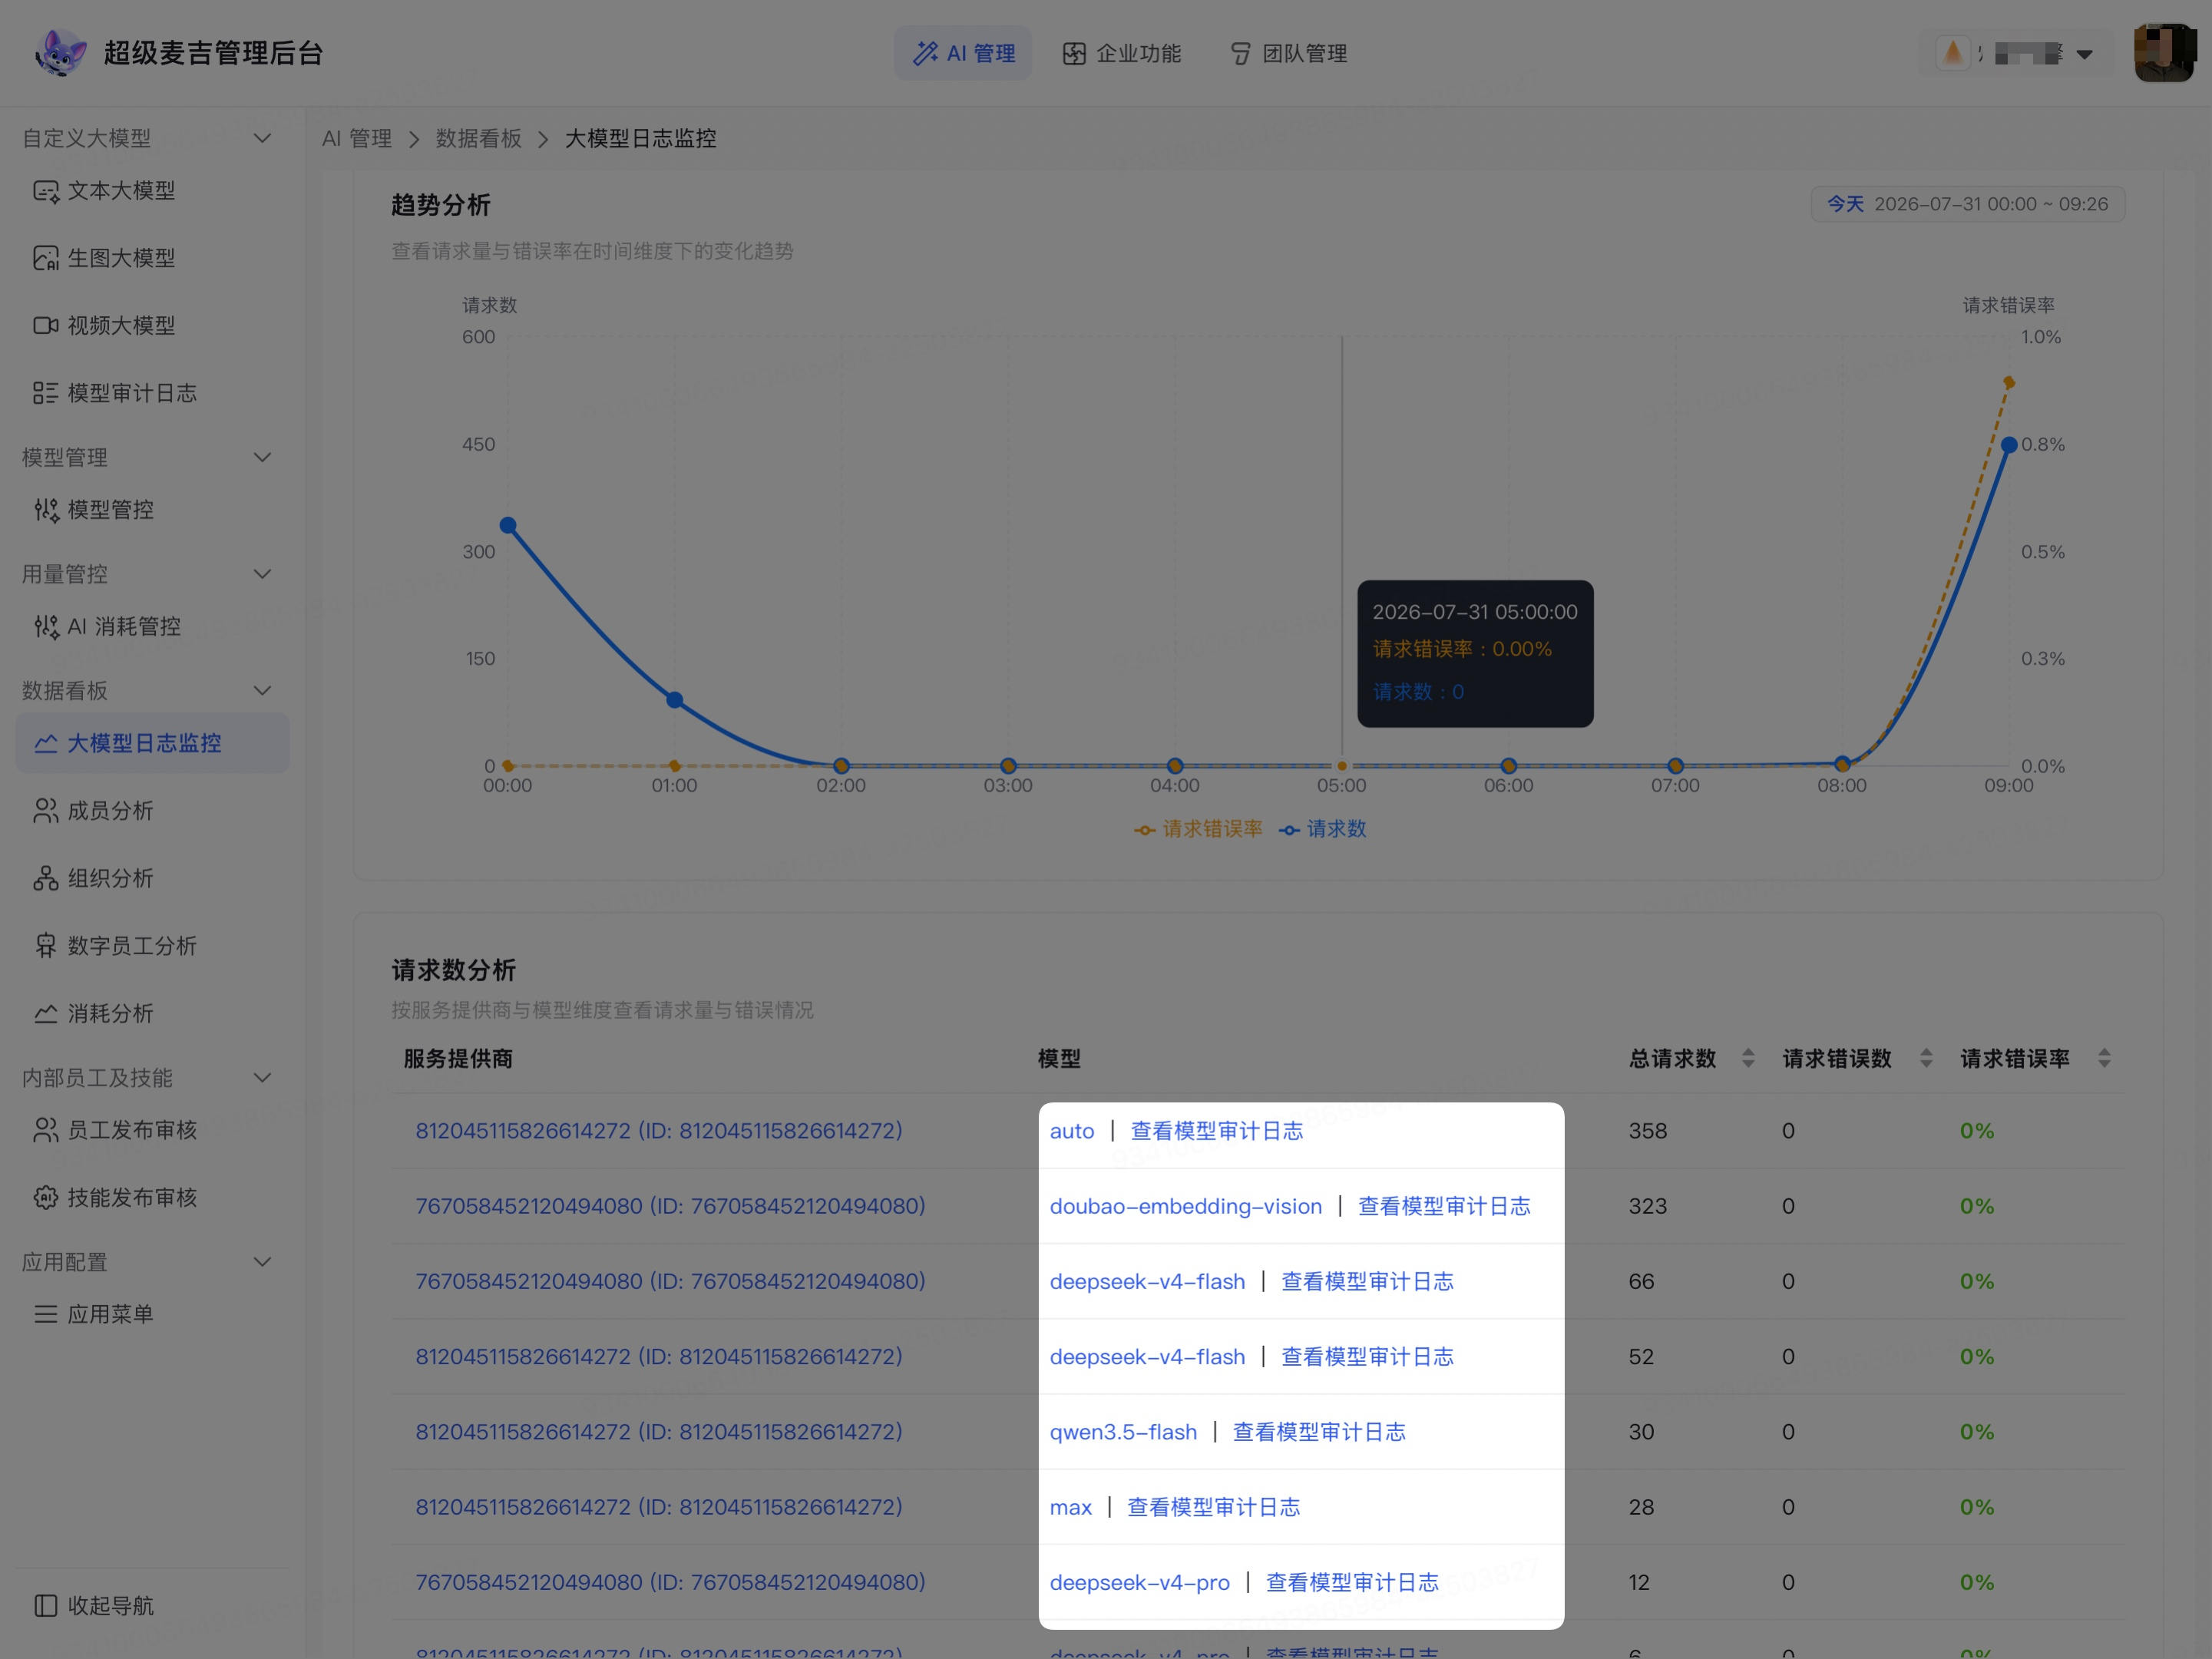The height and width of the screenshot is (1659, 2212).
Task: Open the 今天 date range picker
Action: coord(1967,204)
